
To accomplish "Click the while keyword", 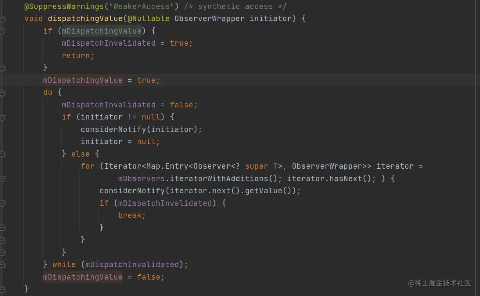I will point(64,264).
